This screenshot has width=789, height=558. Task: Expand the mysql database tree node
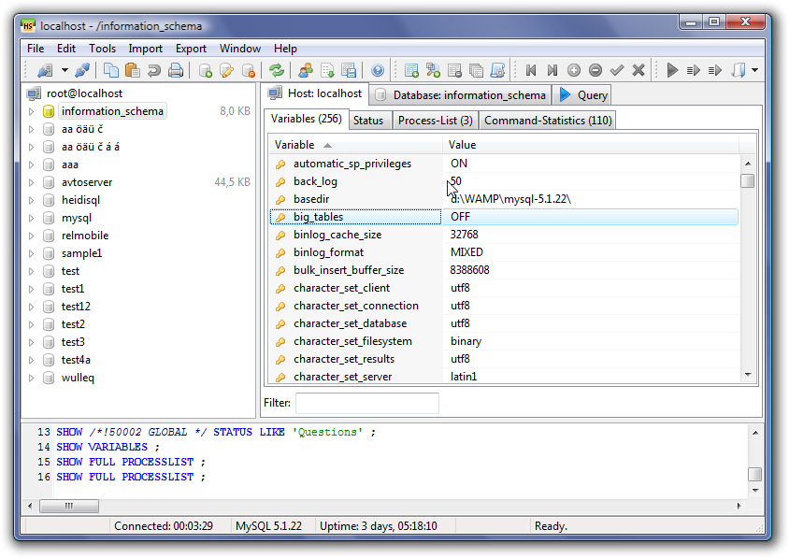(x=31, y=218)
